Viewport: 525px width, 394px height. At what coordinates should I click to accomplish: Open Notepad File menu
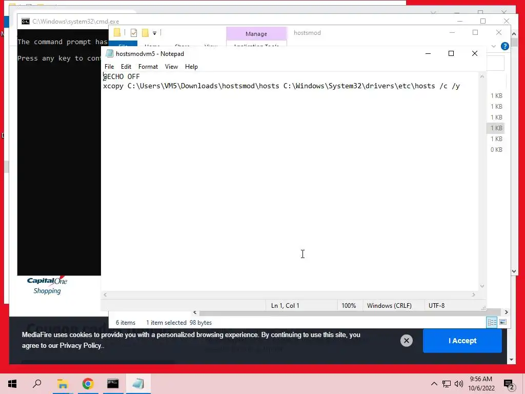(x=109, y=66)
